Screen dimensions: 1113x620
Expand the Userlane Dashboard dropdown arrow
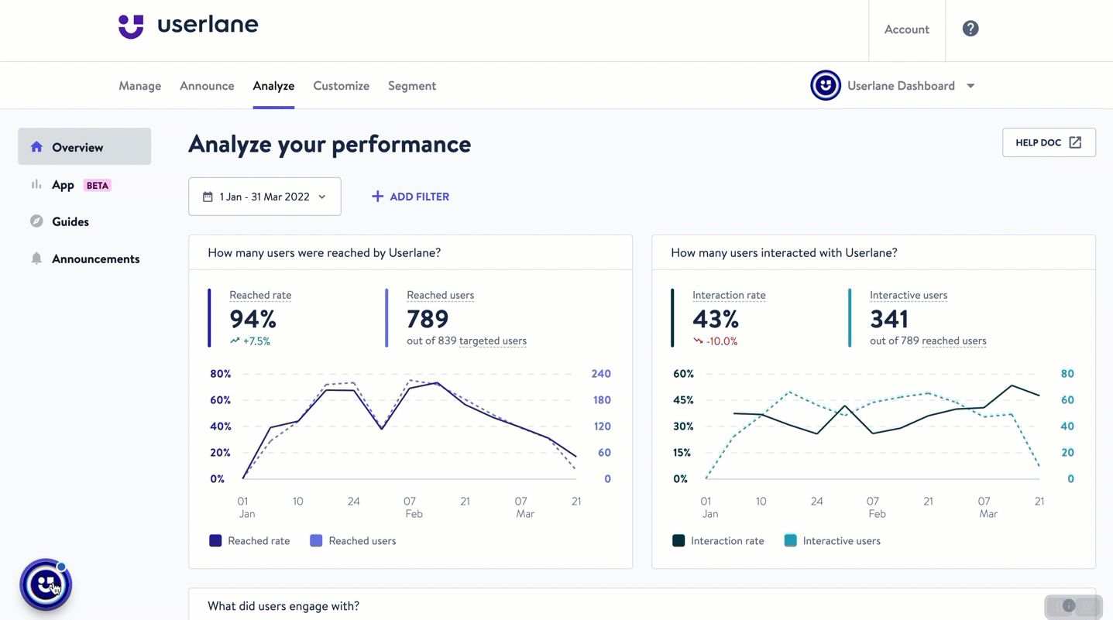970,86
